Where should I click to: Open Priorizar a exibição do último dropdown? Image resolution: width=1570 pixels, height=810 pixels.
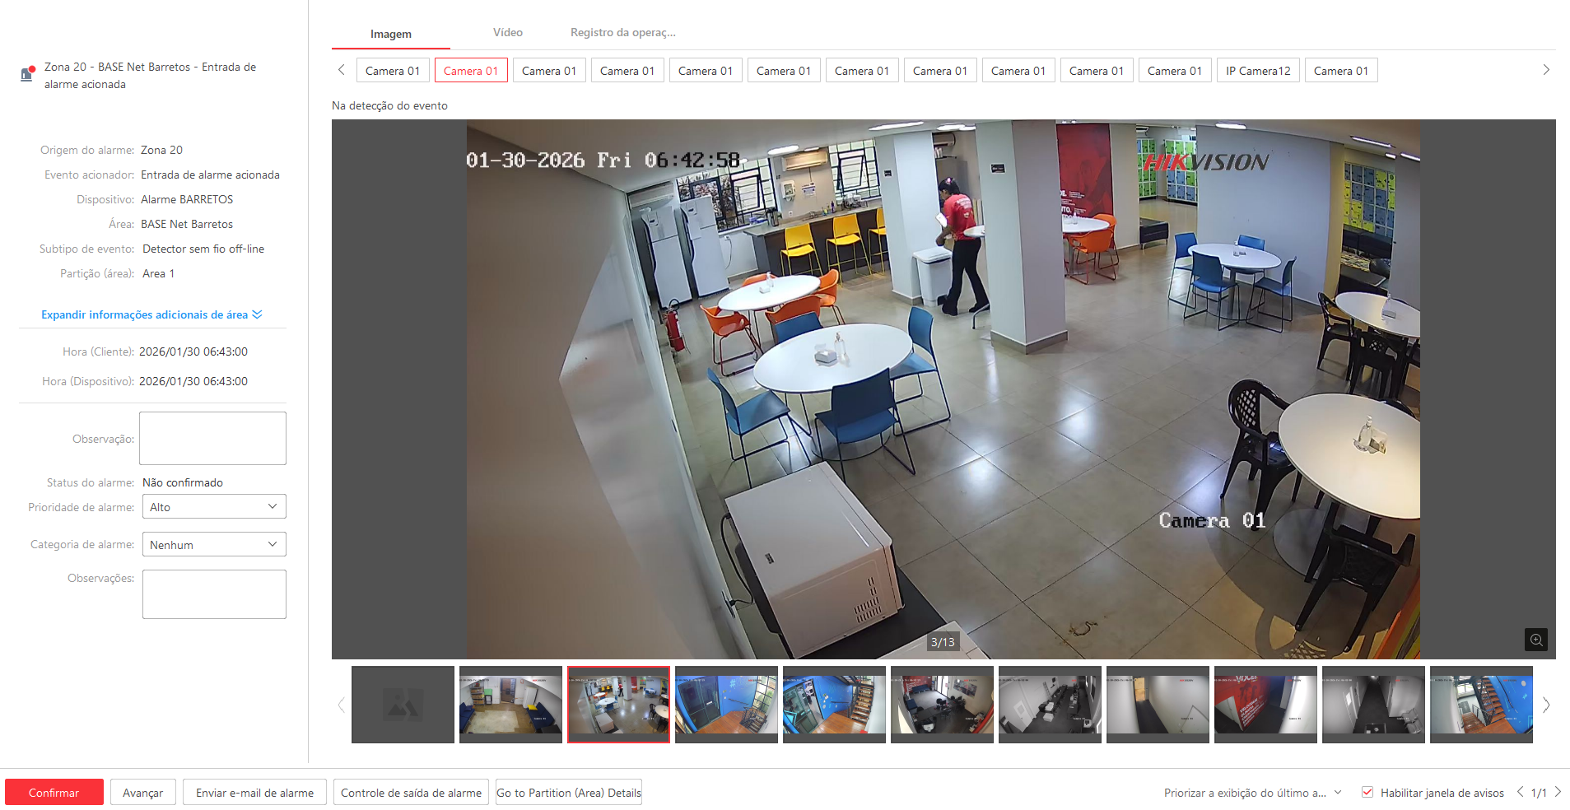1252,793
